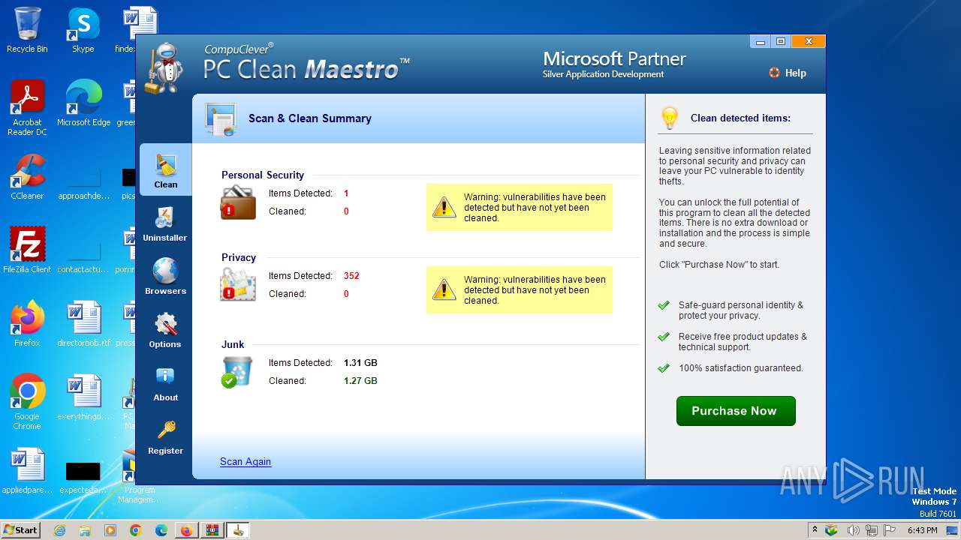961x540 pixels.
Task: Open Skype desktop shortcut
Action: (x=83, y=30)
